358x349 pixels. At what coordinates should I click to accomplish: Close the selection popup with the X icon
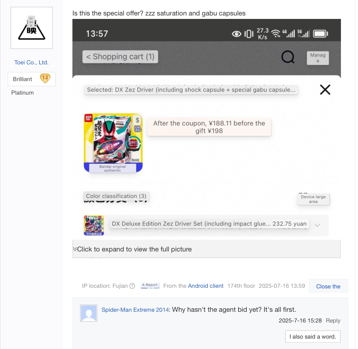pyautogui.click(x=325, y=90)
